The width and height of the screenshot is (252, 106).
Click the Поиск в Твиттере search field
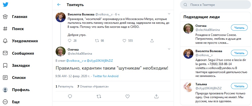(215, 5)
